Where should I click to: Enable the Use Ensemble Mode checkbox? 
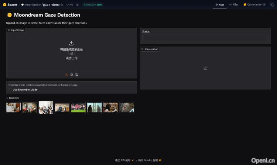(x=10, y=90)
